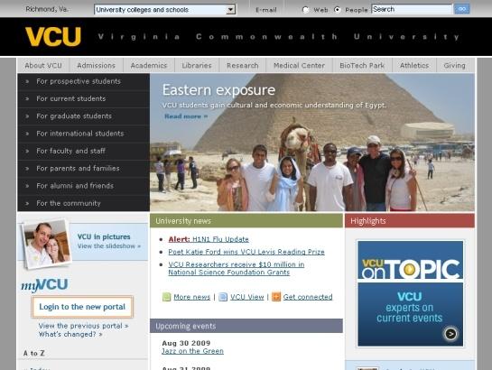
Task: Open For prospective students link
Action: 79,81
